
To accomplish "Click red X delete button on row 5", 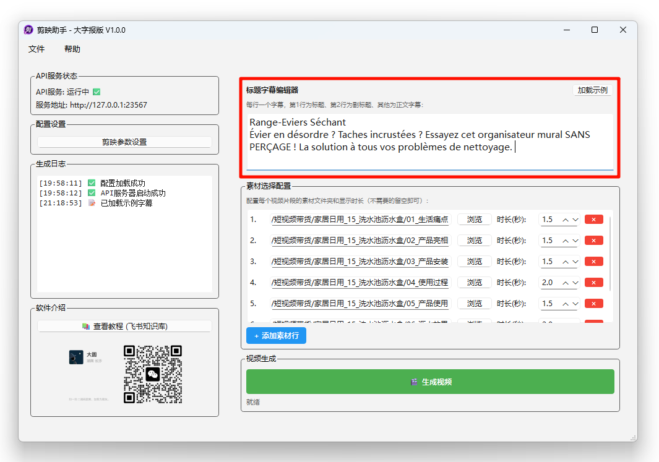I will coord(593,304).
